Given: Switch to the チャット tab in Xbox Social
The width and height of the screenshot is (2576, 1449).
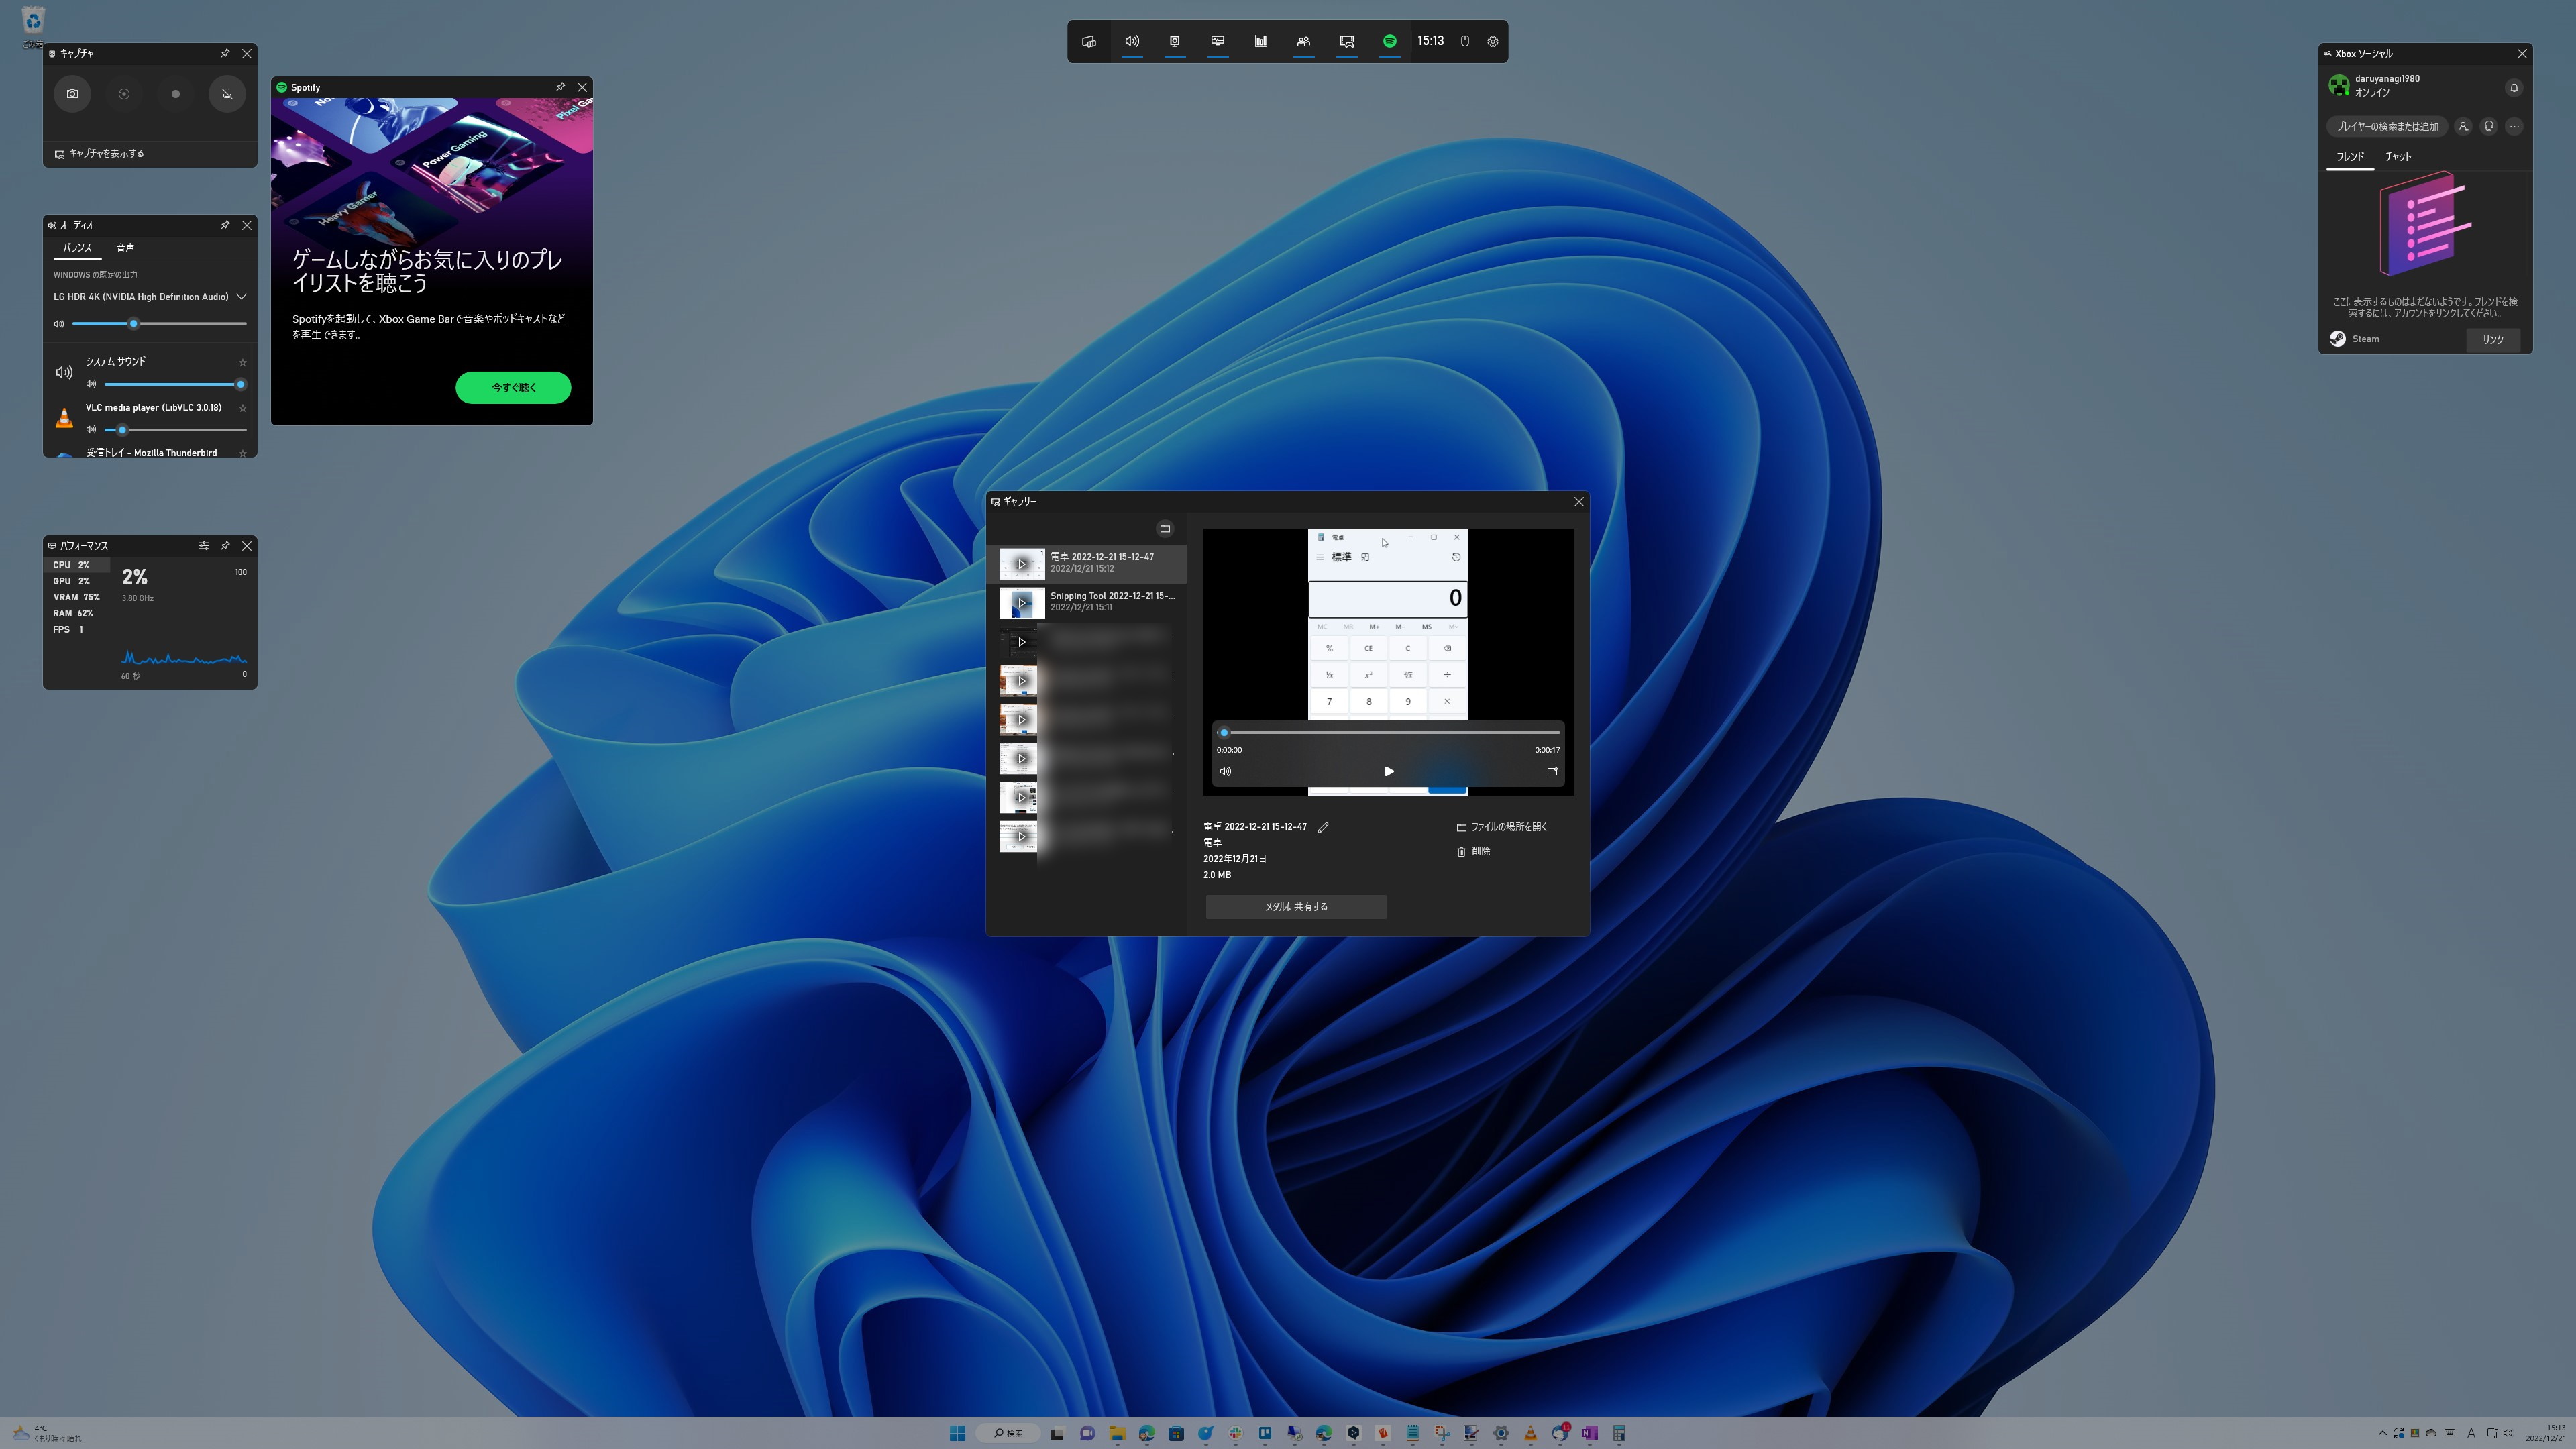Looking at the screenshot, I should pyautogui.click(x=2397, y=157).
